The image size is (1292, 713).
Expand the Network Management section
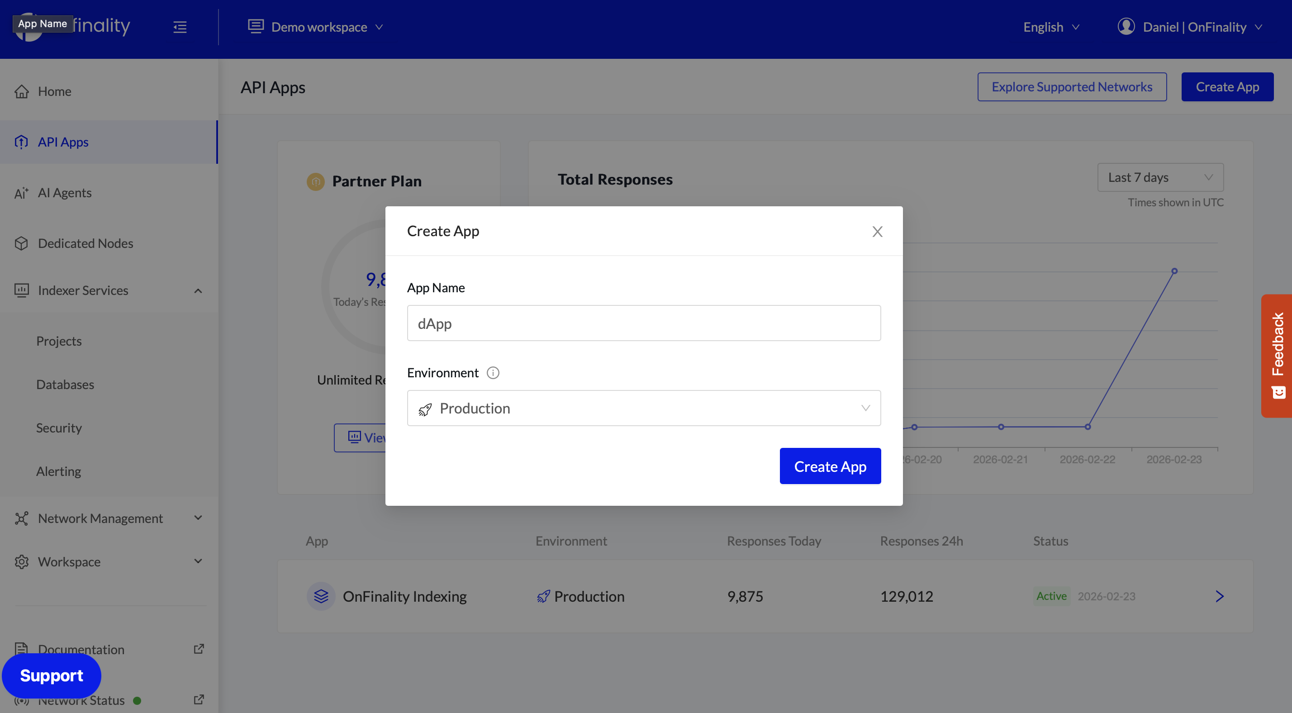(x=198, y=518)
